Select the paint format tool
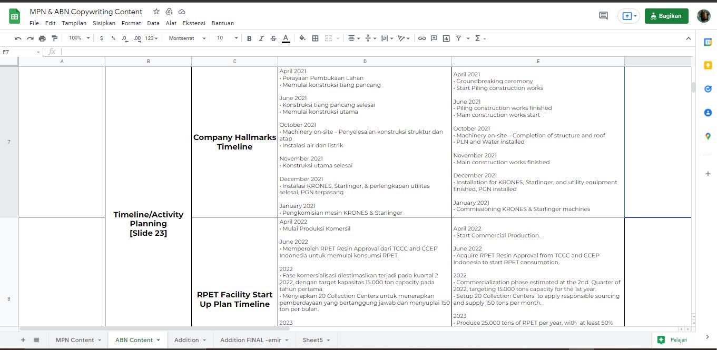717x350 pixels. 54,38
